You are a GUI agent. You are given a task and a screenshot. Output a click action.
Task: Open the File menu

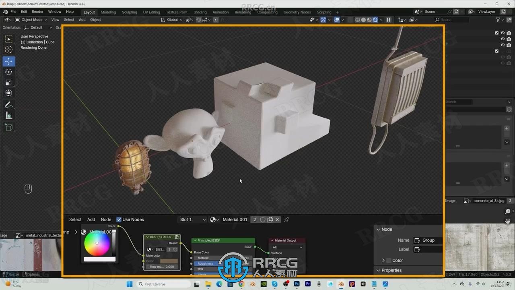tap(13, 12)
